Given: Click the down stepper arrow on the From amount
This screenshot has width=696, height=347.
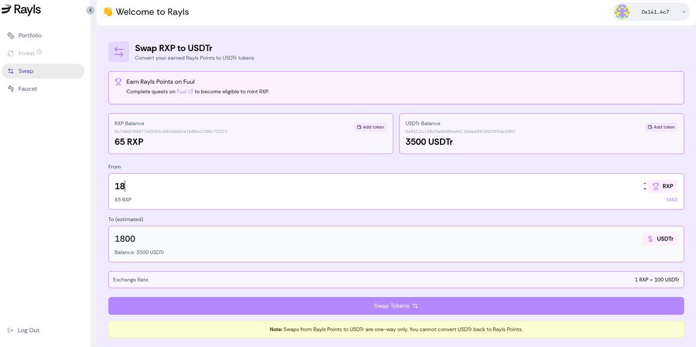Looking at the screenshot, I should [x=644, y=189].
